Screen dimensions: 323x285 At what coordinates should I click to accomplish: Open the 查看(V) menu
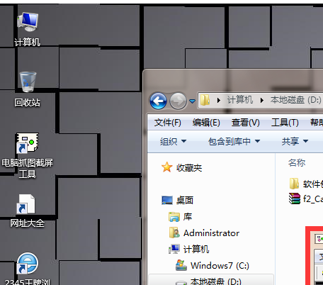(246, 123)
